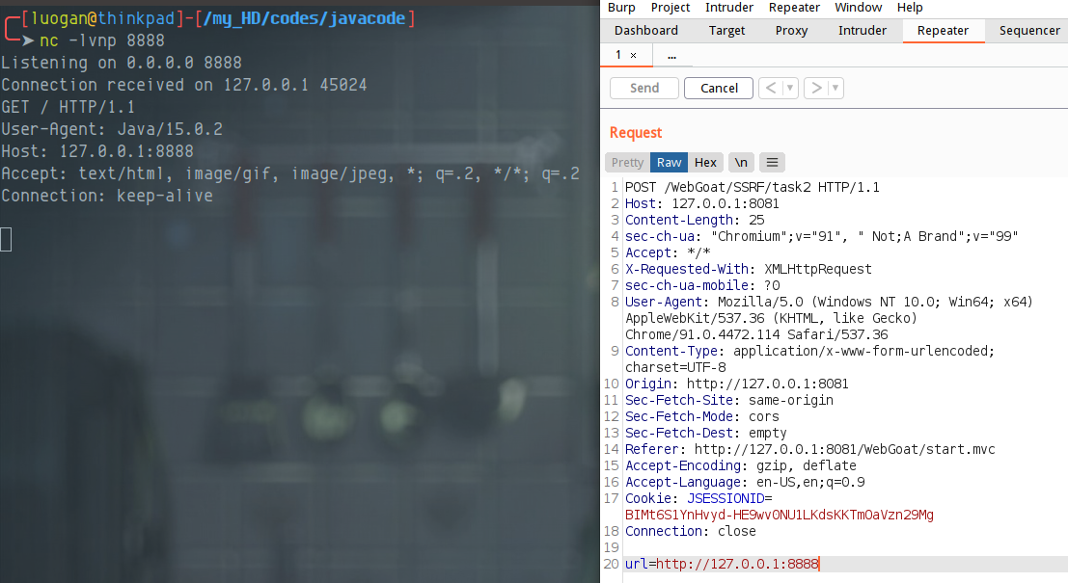Click the terminal cursor block

tap(6, 239)
